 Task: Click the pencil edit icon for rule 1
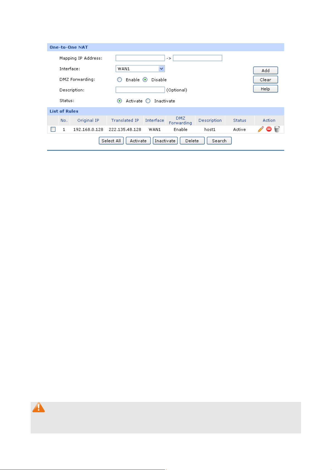(261, 129)
